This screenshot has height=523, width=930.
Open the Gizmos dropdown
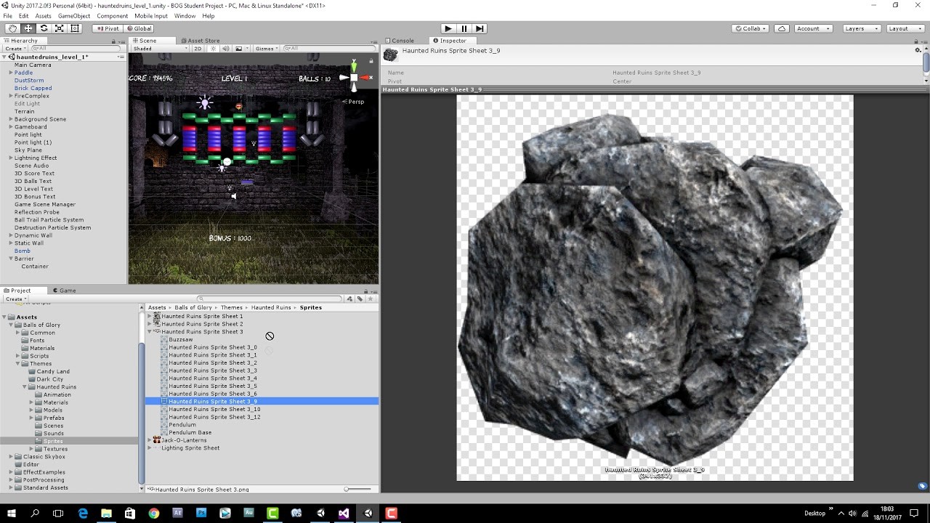[267, 49]
